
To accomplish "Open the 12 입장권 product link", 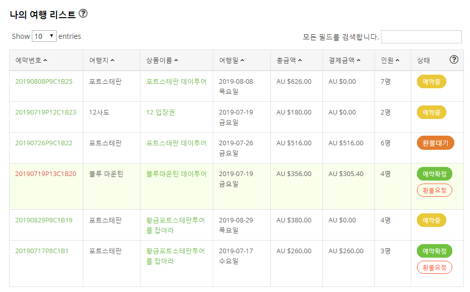I will click(x=160, y=112).
